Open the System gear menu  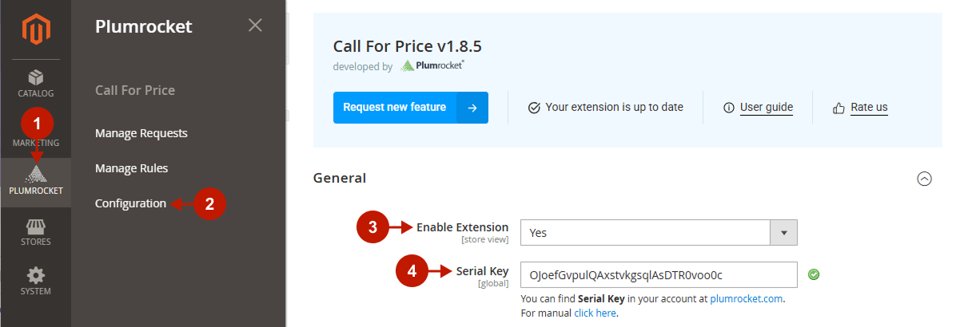(x=35, y=282)
